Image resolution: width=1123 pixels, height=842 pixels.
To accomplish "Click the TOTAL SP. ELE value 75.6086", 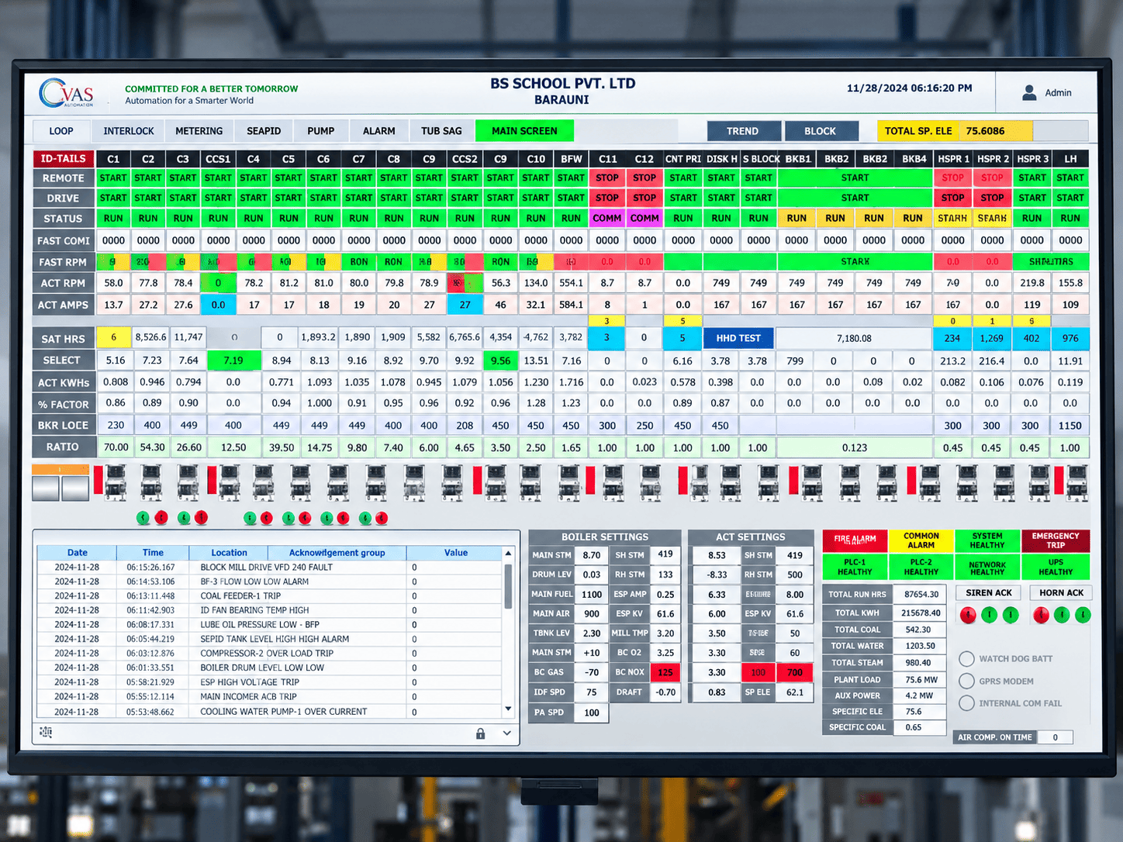I will (x=985, y=131).
